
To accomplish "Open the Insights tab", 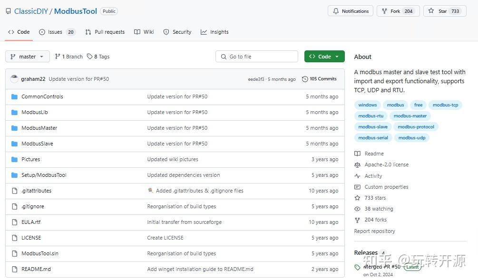I will click(215, 32).
